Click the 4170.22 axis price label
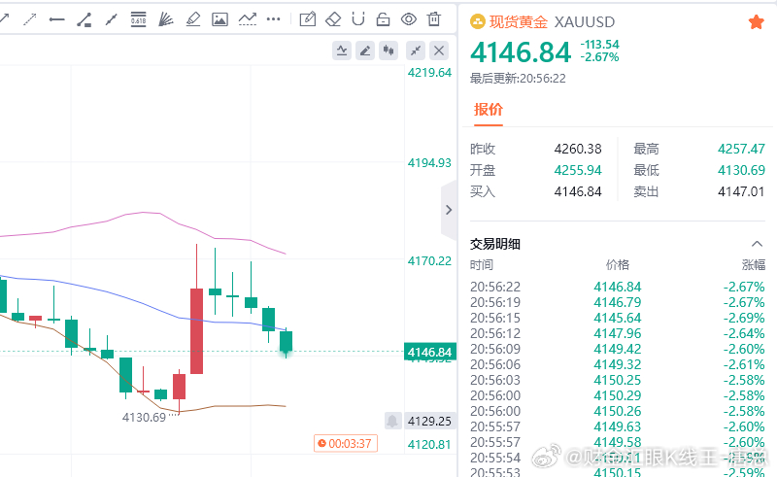 tap(429, 260)
